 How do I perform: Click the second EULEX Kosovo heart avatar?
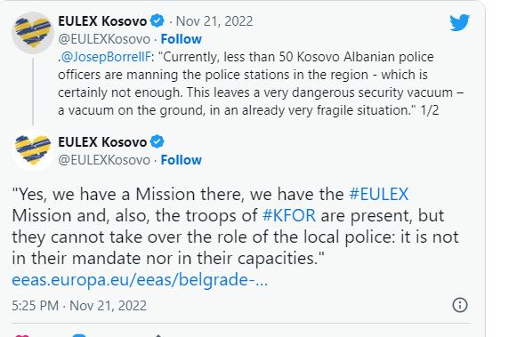point(33,150)
